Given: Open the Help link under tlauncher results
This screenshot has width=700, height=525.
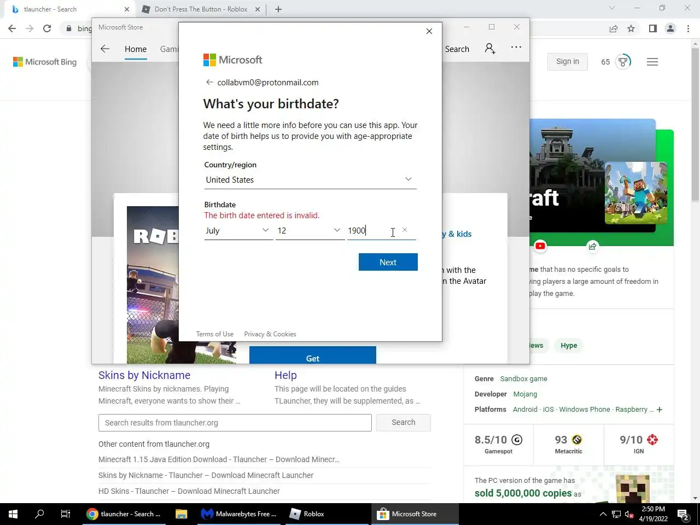Looking at the screenshot, I should [x=285, y=375].
